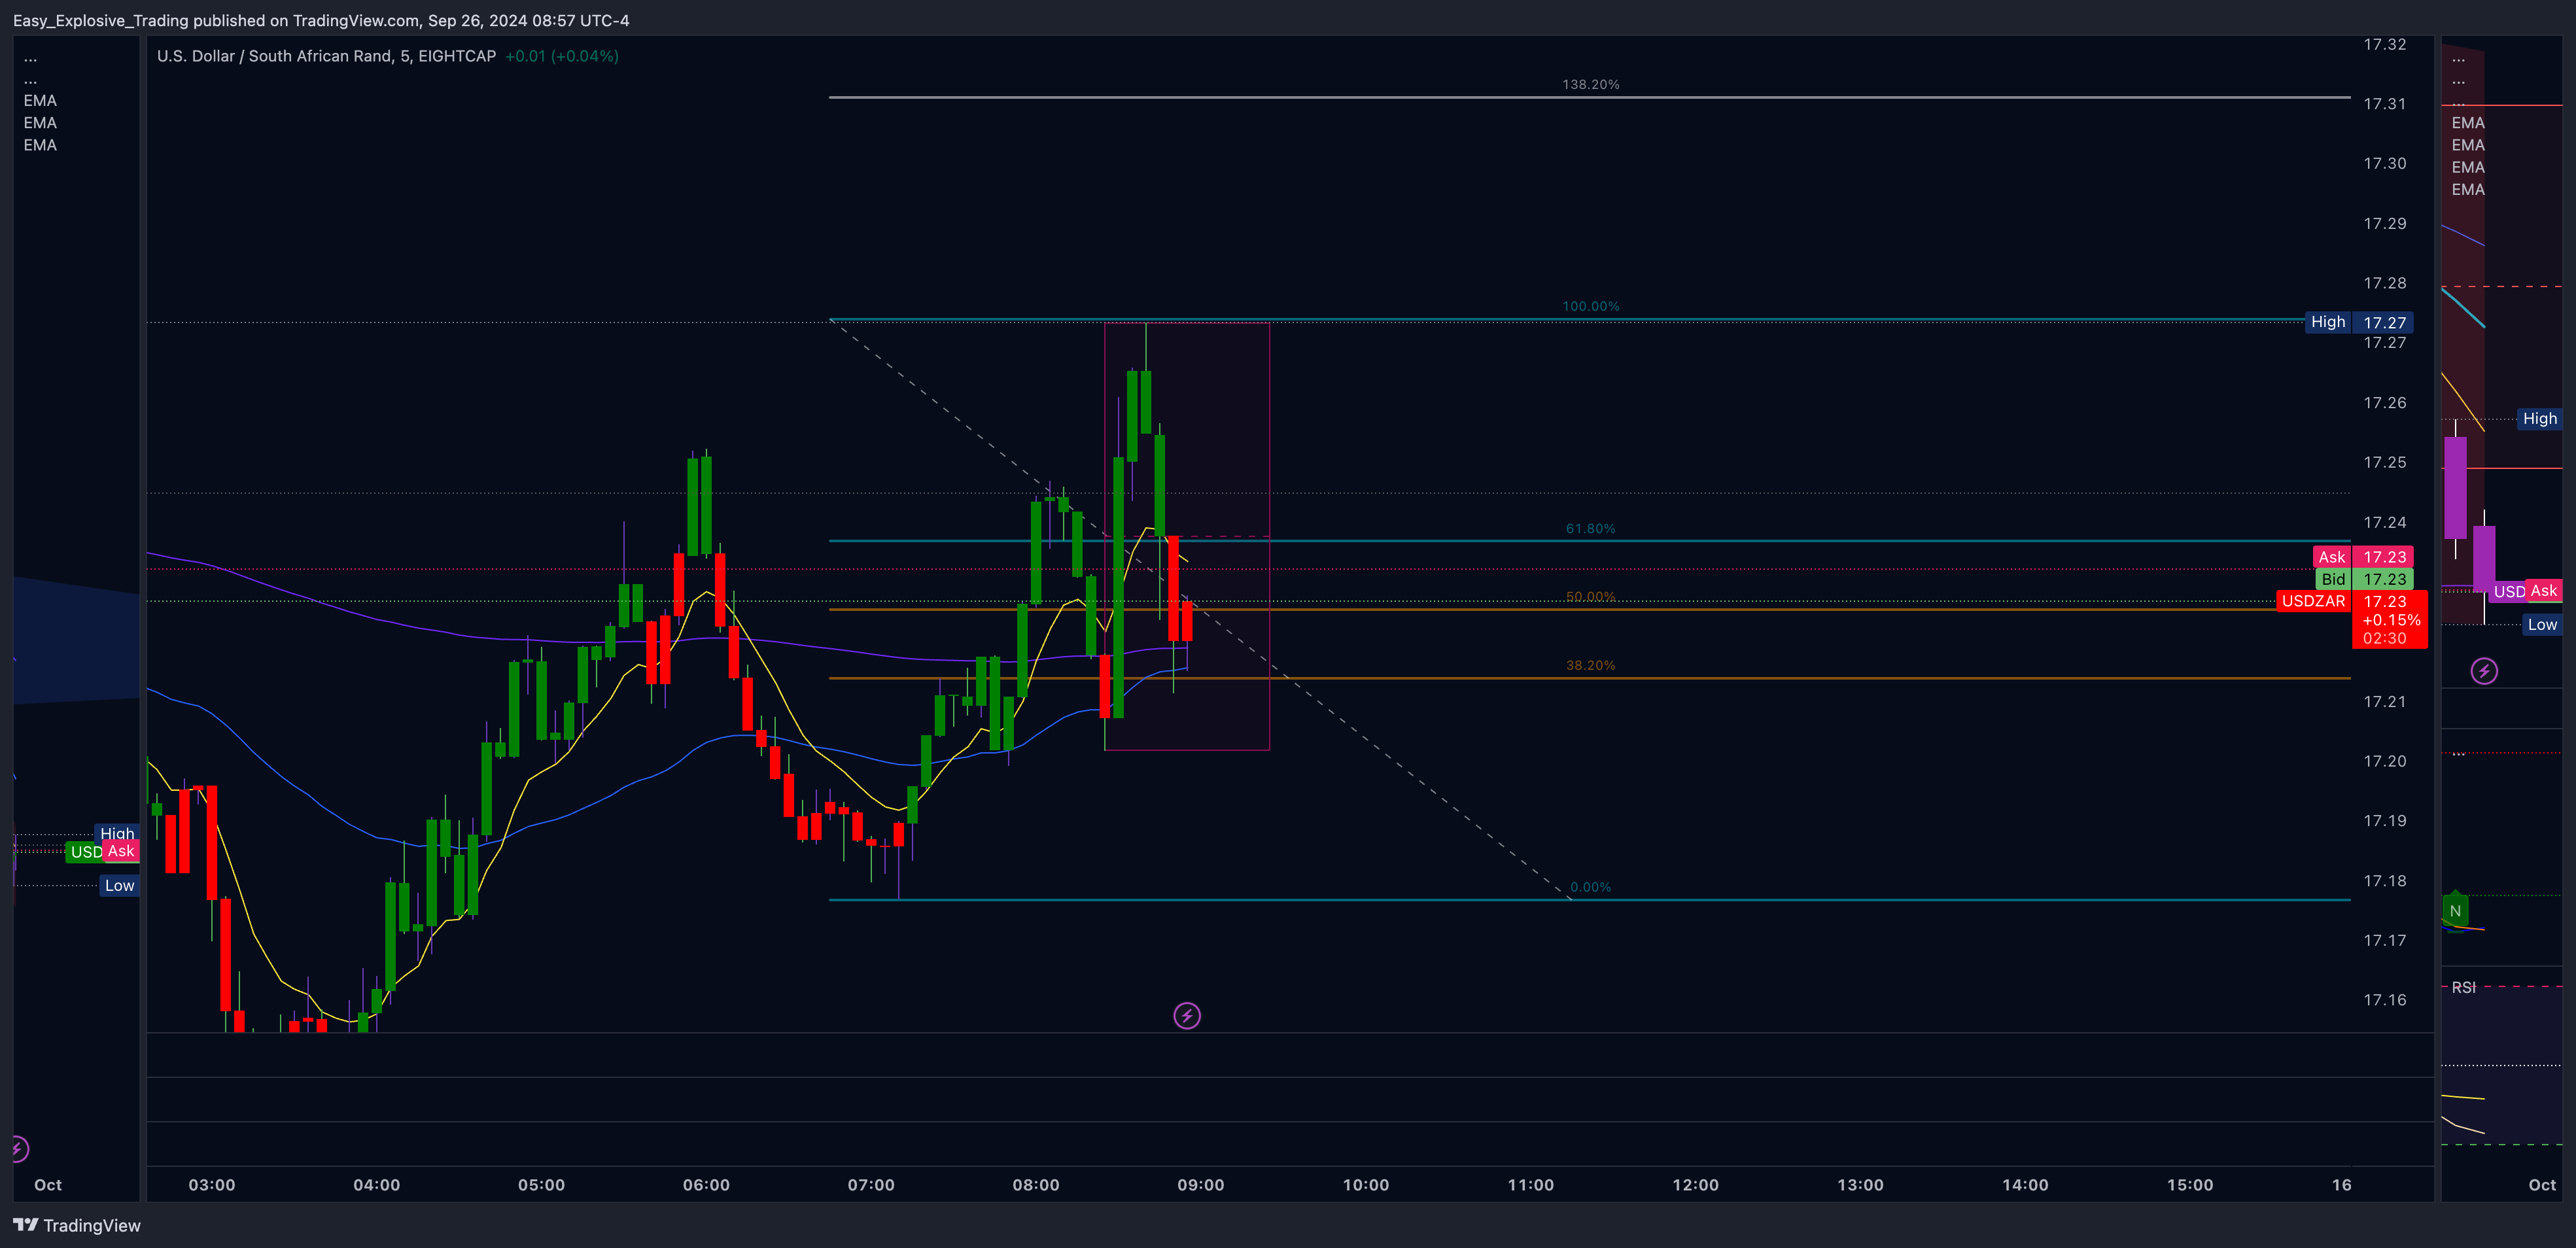Click the 17.32 price axis value
The width and height of the screenshot is (2576, 1248).
[x=2384, y=44]
